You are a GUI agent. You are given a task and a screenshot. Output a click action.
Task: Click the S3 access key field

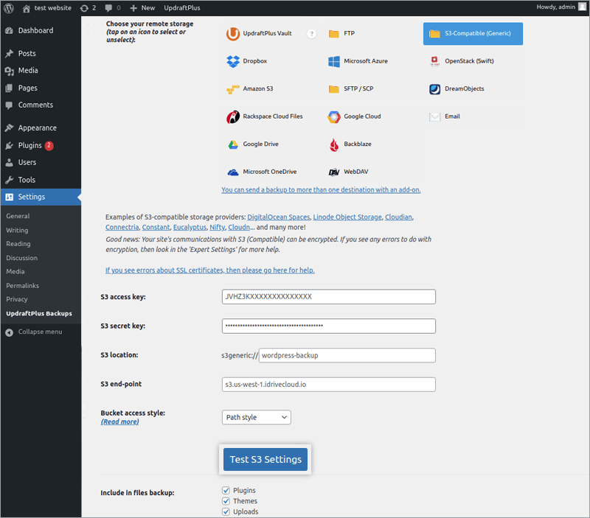[329, 297]
